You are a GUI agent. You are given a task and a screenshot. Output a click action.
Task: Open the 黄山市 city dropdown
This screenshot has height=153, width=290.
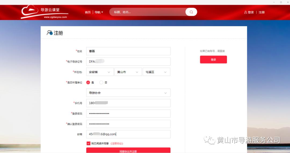[x=128, y=72]
